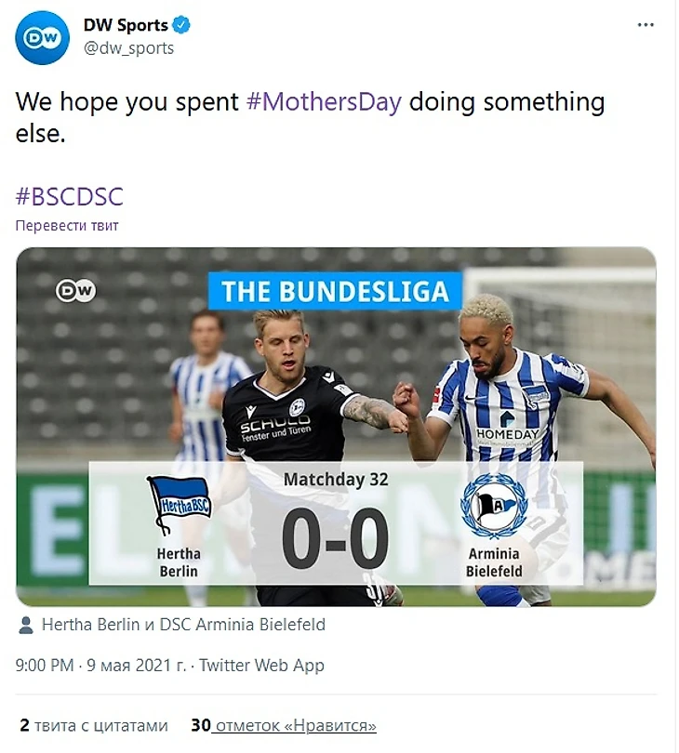View the 2 твита с цитатами

coord(94,725)
